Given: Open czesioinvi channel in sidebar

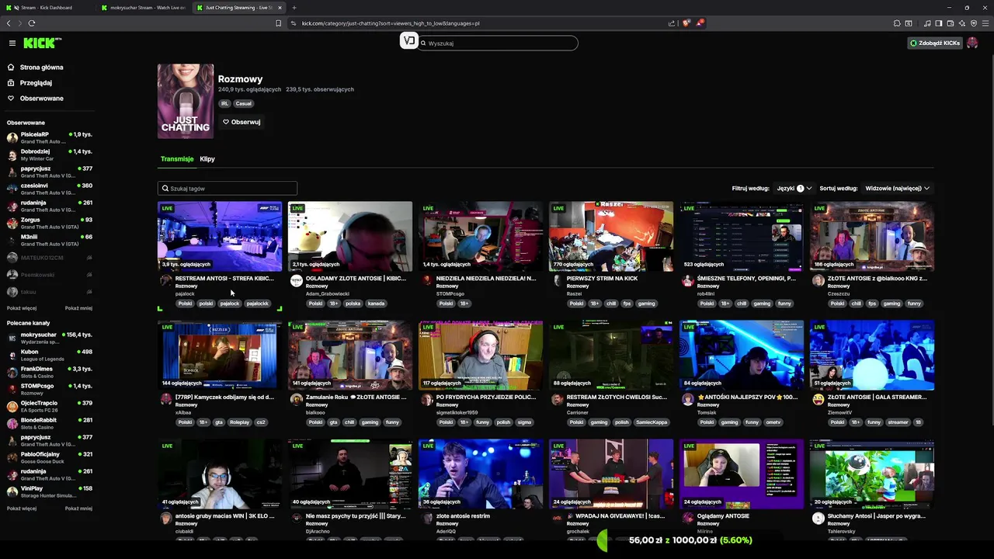Looking at the screenshot, I should click(50, 189).
